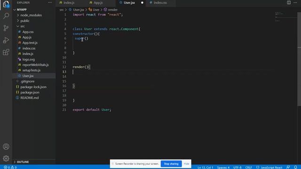
Task: Select the User.jsx tab
Action: pyautogui.click(x=129, y=3)
